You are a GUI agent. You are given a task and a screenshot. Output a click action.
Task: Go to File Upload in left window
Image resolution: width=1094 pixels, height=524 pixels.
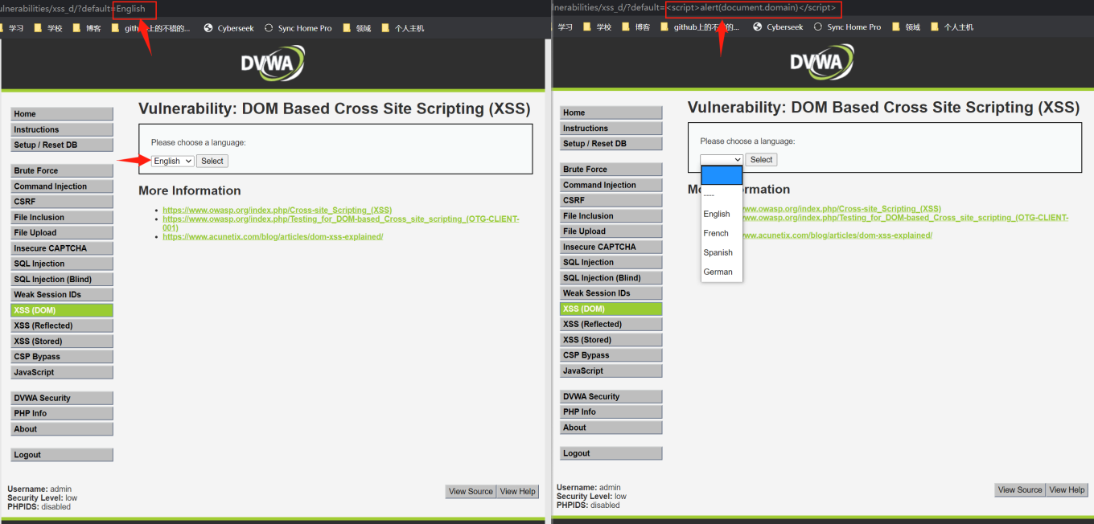click(x=62, y=232)
